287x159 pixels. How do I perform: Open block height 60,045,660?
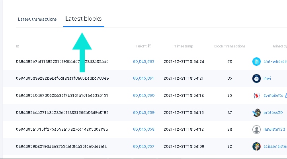(144, 95)
